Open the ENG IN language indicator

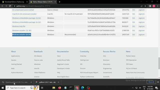click(144, 88)
